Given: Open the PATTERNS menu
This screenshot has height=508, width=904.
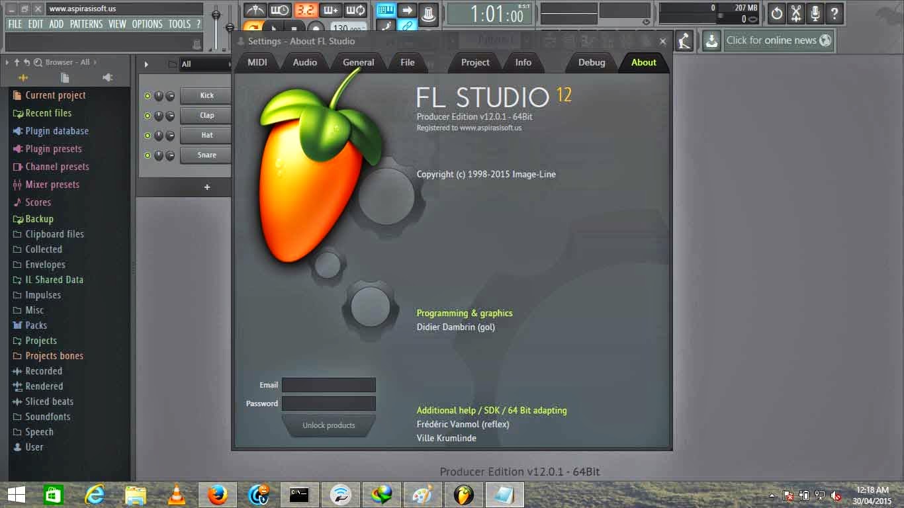Looking at the screenshot, I should tap(86, 24).
